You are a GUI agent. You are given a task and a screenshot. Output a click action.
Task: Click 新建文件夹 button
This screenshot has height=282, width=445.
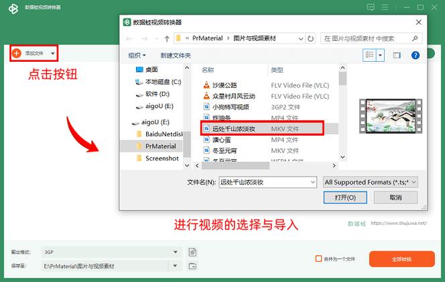(176, 56)
